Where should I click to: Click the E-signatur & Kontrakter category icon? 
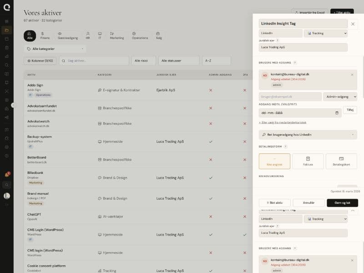[x=100, y=90]
